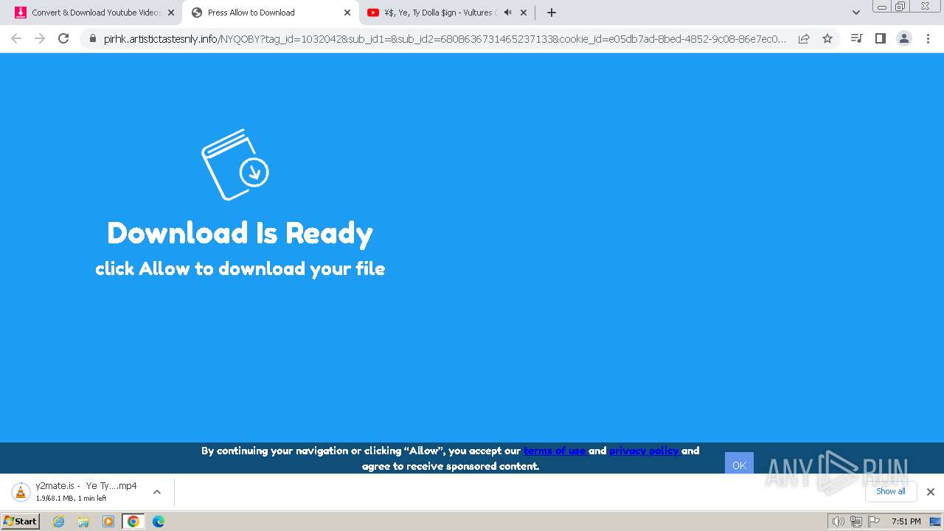Open the tab search dropdown

(x=856, y=13)
